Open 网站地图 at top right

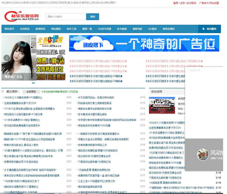[x=215, y=4]
